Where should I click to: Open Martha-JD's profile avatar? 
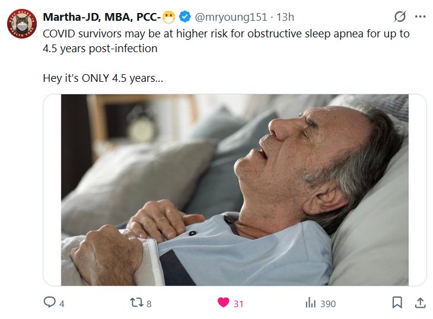[x=22, y=25]
